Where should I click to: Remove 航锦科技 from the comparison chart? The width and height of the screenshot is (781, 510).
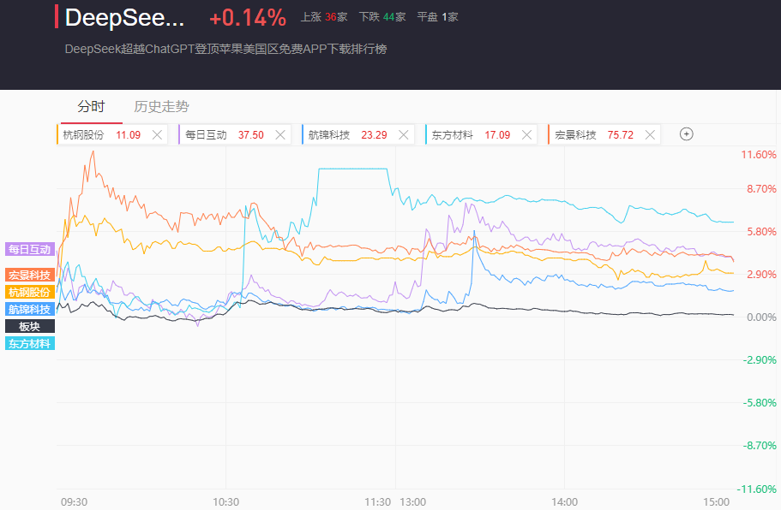pos(404,134)
